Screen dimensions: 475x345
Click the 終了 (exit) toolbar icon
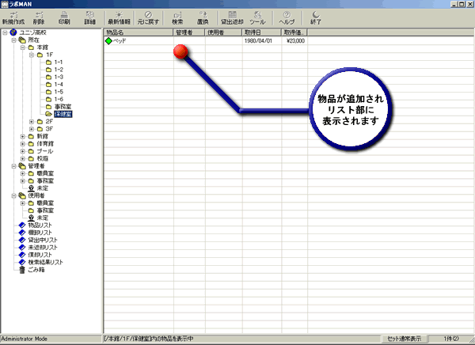click(316, 18)
